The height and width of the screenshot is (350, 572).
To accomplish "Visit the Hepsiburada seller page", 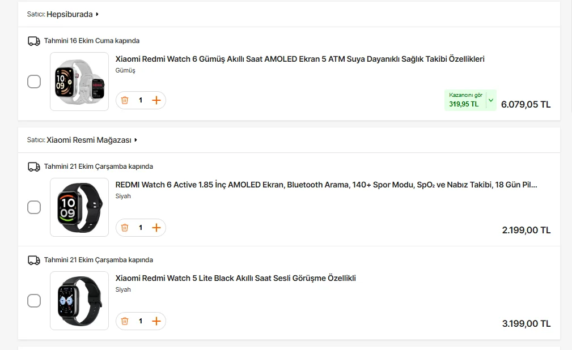I will point(70,14).
